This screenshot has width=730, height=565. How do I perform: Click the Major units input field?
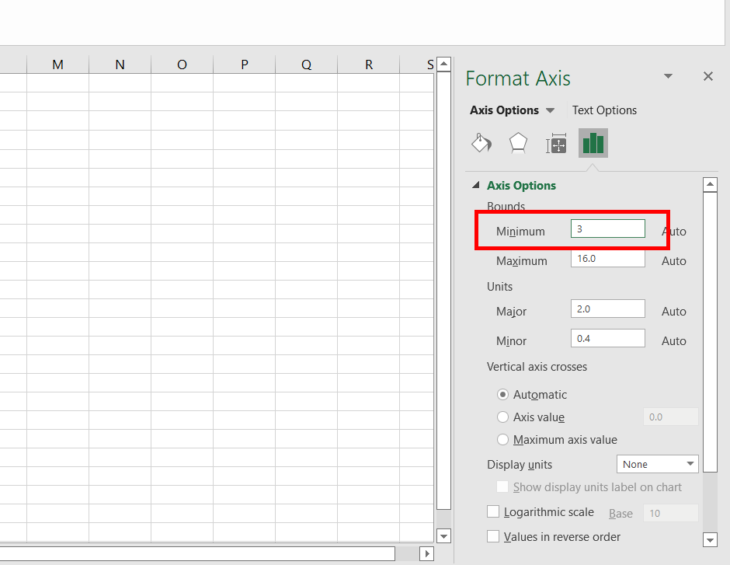pos(608,309)
